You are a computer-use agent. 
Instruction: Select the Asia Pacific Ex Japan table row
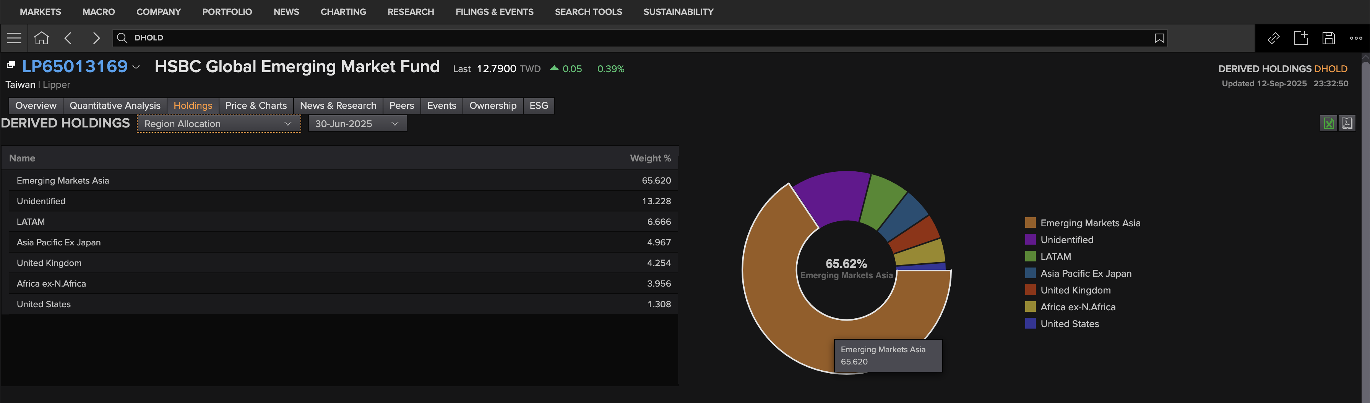[x=340, y=242]
